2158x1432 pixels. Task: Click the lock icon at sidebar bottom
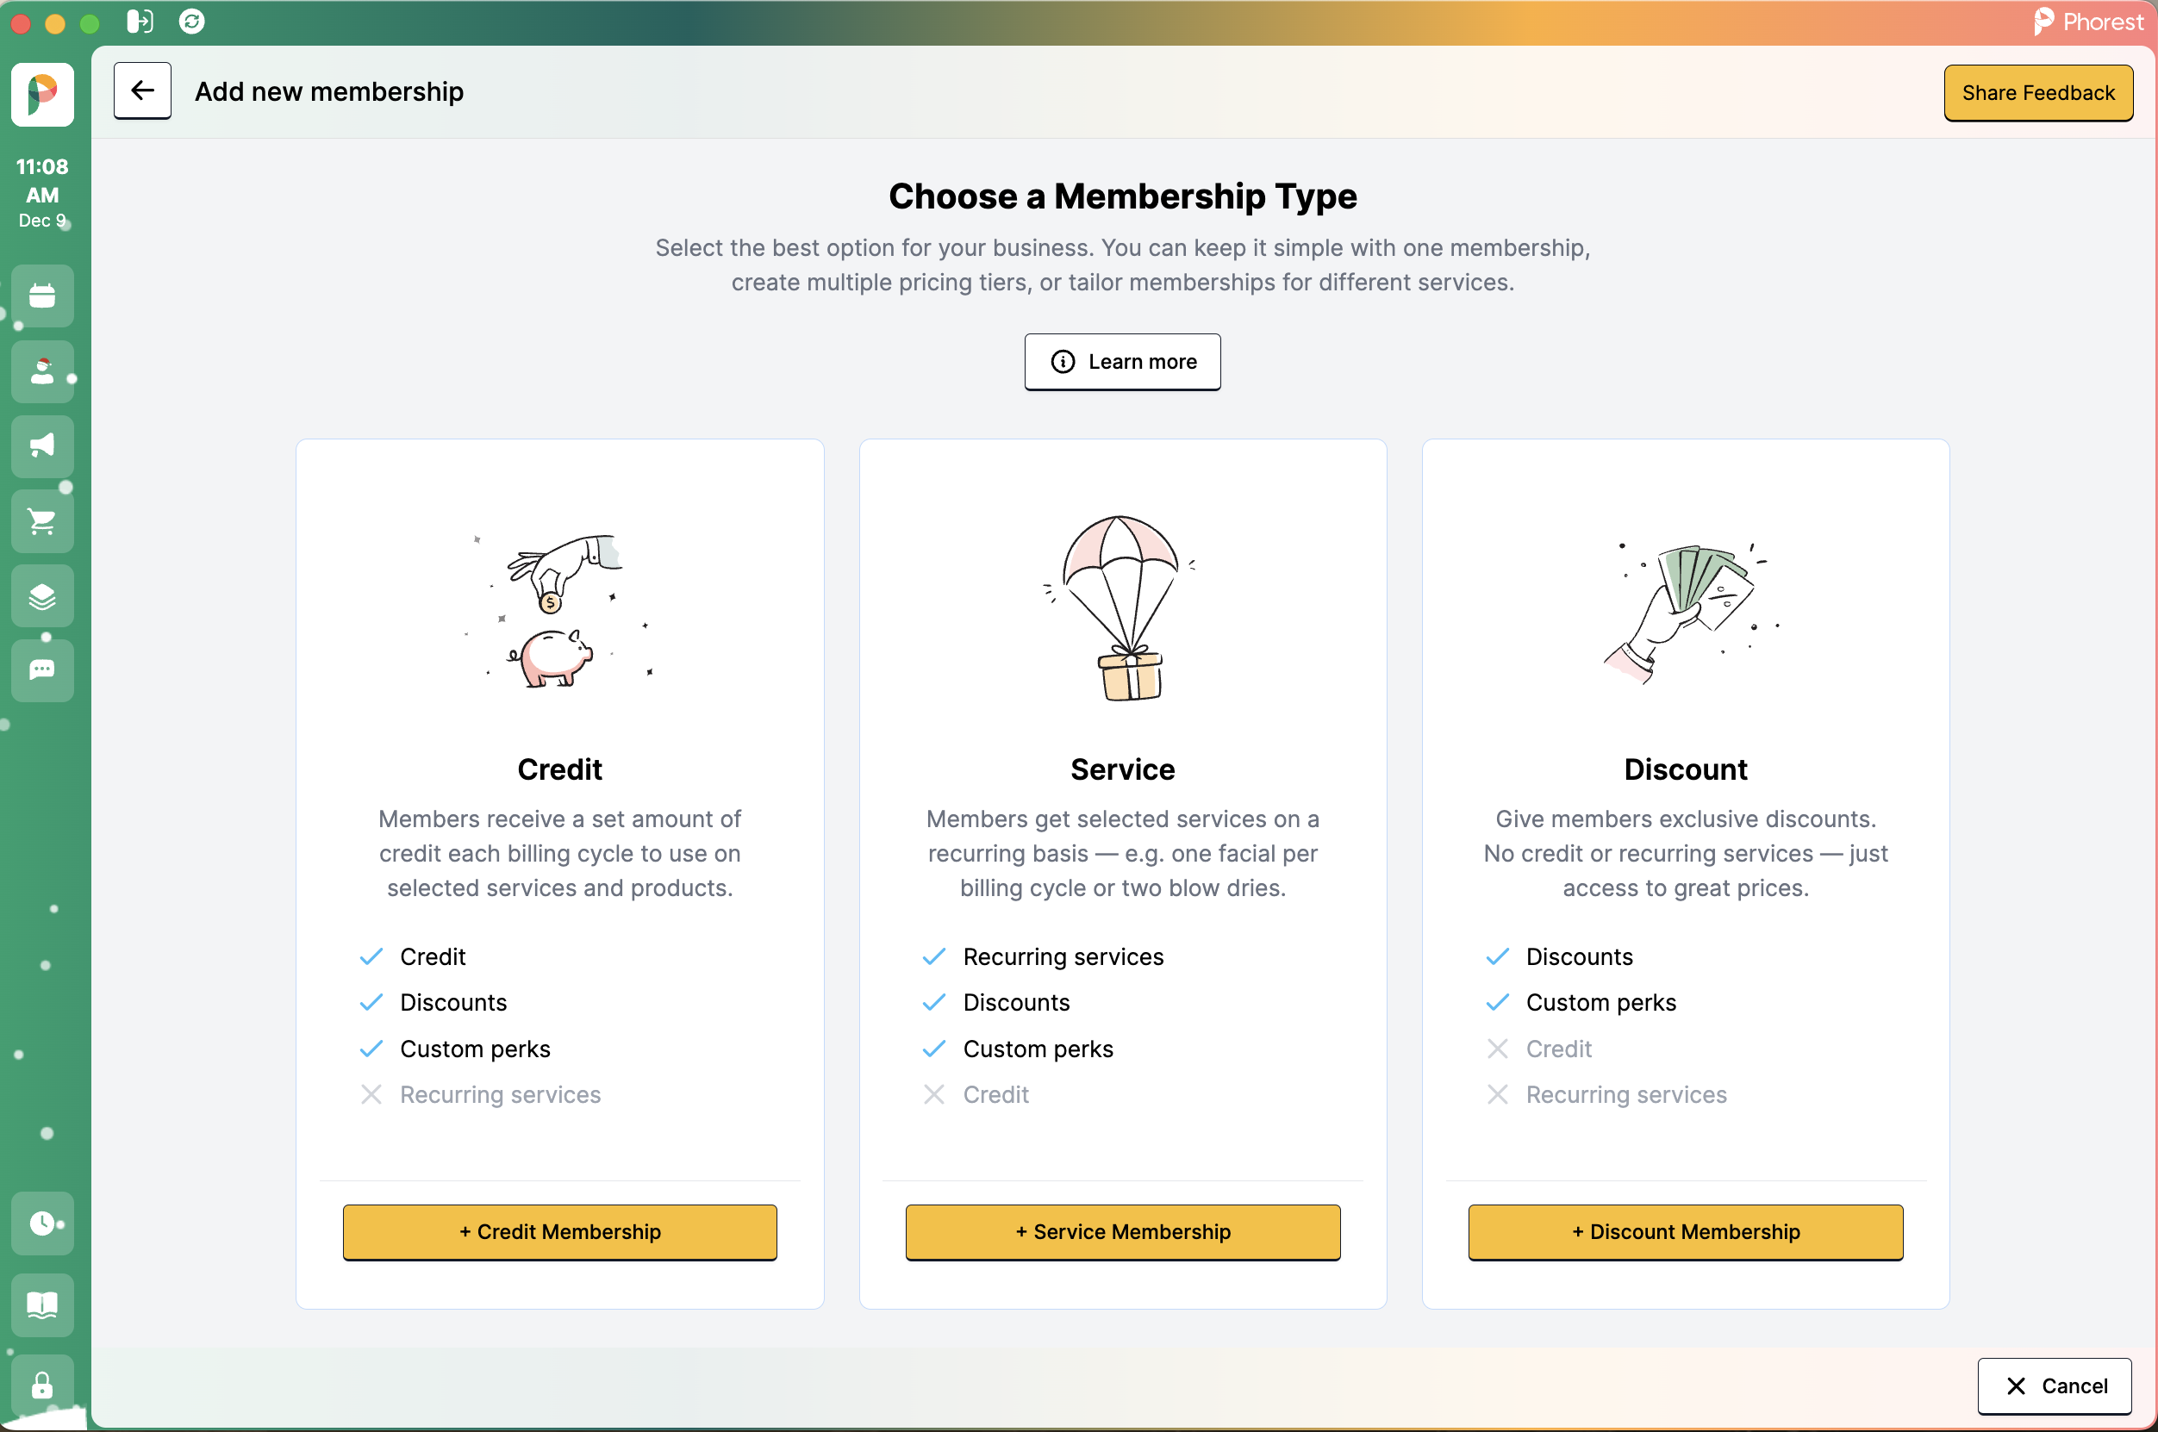43,1385
